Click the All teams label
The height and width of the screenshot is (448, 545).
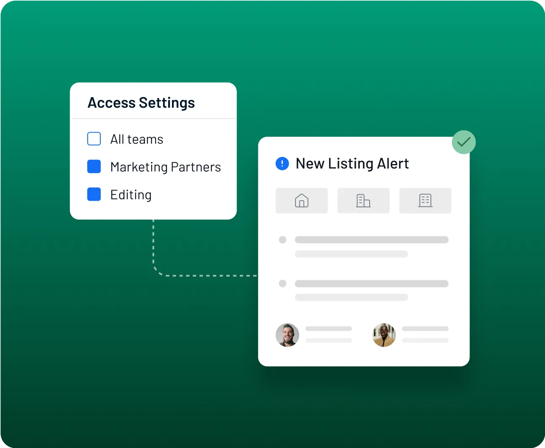[x=137, y=139]
